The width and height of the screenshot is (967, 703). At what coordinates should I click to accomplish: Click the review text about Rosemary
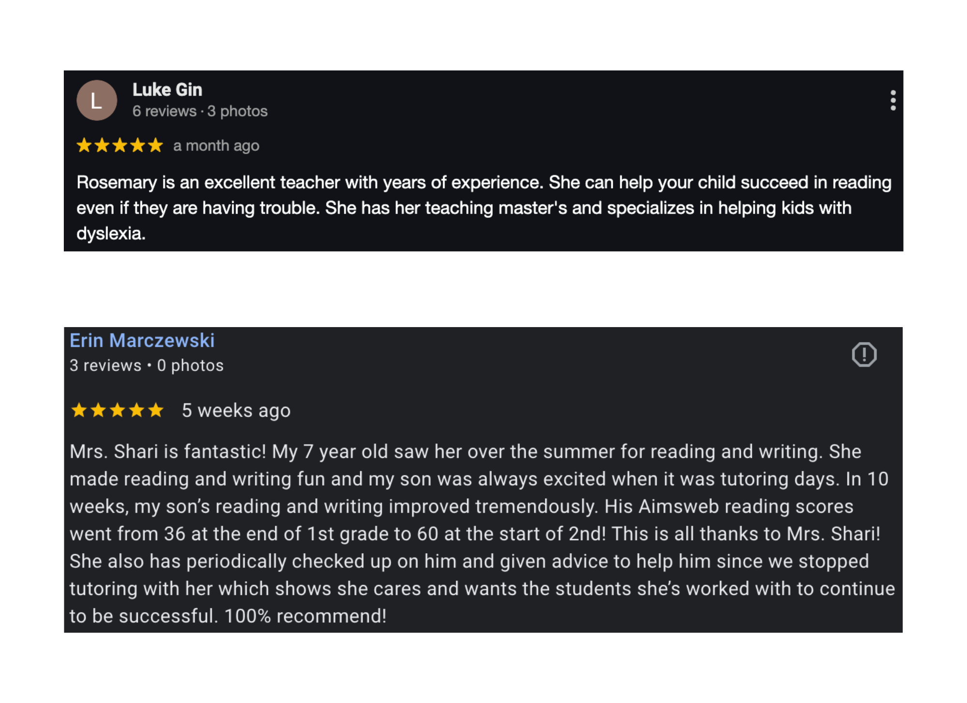pyautogui.click(x=483, y=208)
